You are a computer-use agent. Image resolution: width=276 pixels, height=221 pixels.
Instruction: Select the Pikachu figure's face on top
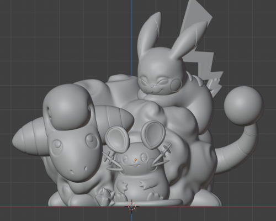pyautogui.click(x=159, y=81)
